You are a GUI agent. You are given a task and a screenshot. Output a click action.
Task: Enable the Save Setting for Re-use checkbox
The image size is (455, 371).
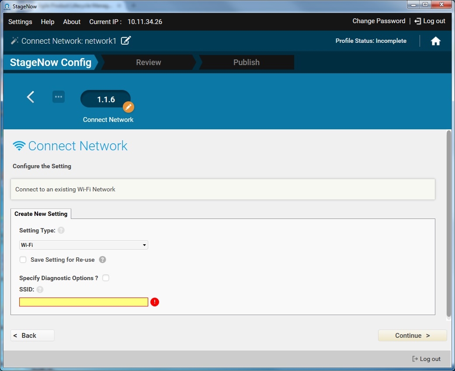click(23, 260)
